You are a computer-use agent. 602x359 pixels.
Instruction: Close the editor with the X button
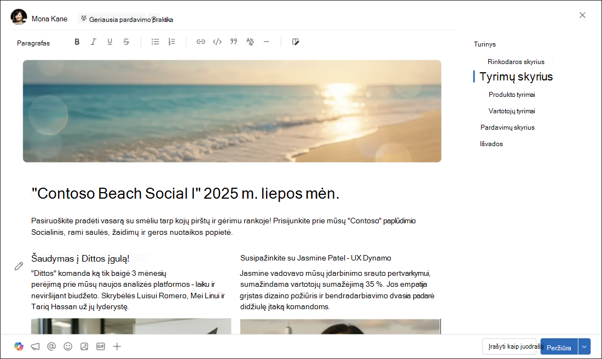582,15
